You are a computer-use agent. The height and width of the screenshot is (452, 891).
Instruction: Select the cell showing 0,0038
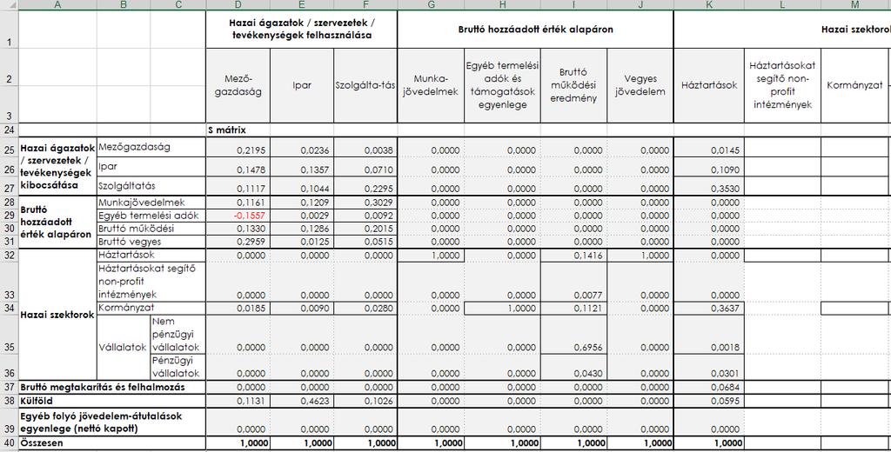point(365,147)
